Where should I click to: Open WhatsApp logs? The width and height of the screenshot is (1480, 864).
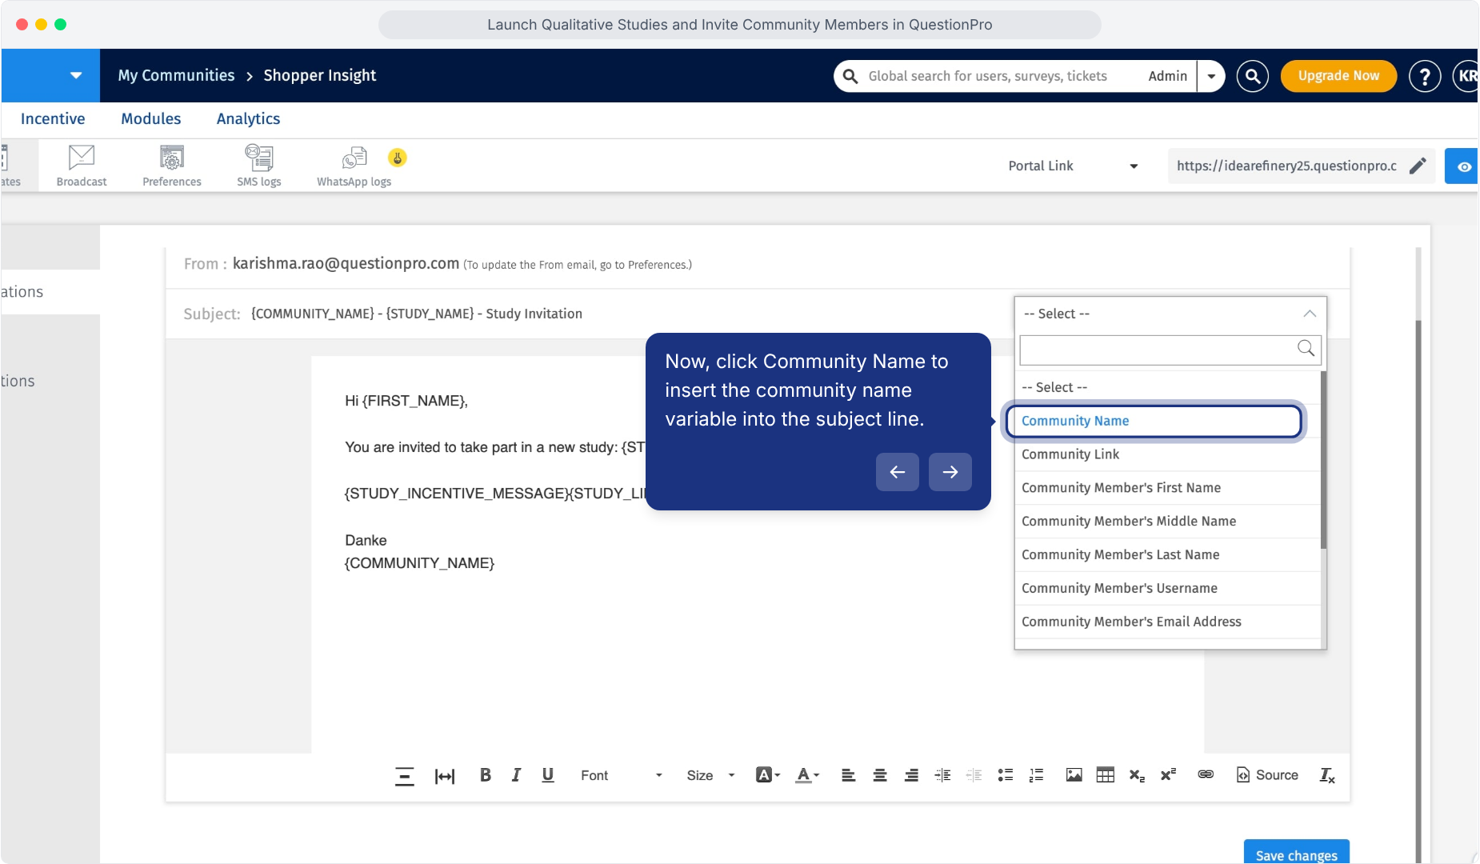[x=354, y=166]
